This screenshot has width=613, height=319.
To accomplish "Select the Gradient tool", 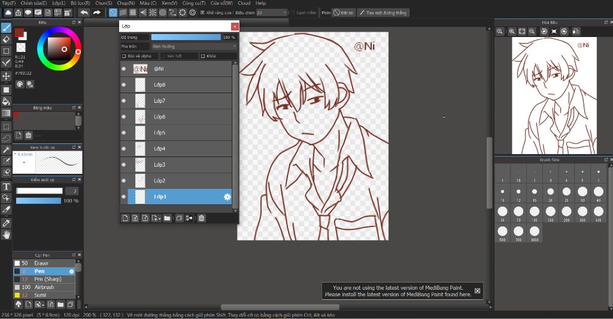I will tap(6, 114).
